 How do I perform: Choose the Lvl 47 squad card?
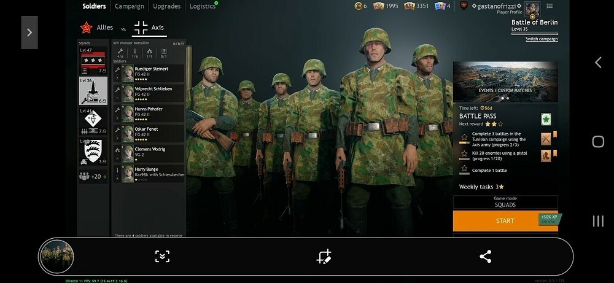[x=93, y=61]
